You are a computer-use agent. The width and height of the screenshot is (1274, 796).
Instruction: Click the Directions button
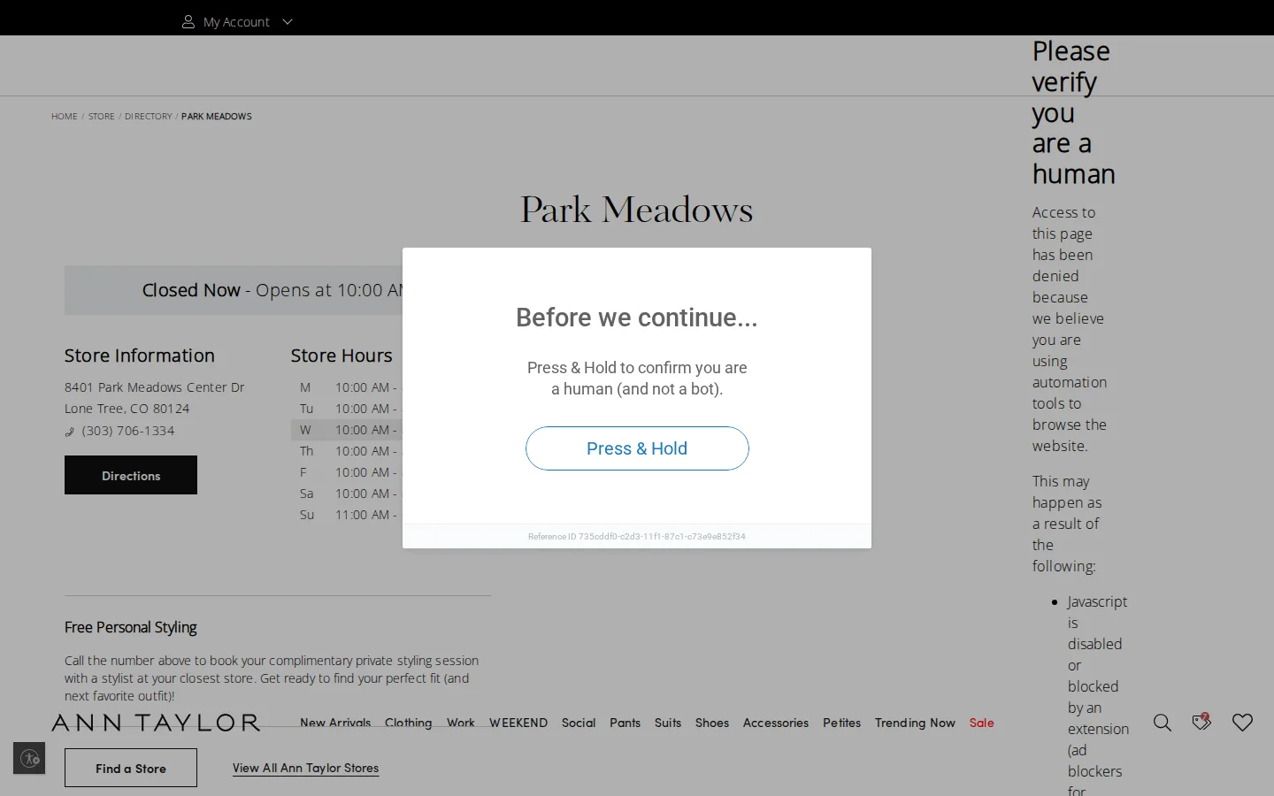(x=131, y=475)
